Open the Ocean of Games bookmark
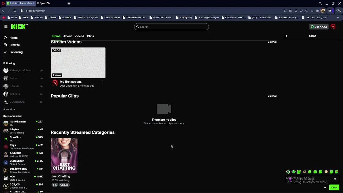Screen dimensions: 343x193 (x=110, y=17)
